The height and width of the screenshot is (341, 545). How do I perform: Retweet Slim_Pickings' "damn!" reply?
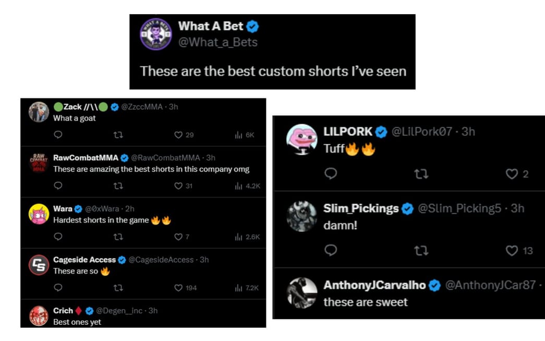pos(421,251)
